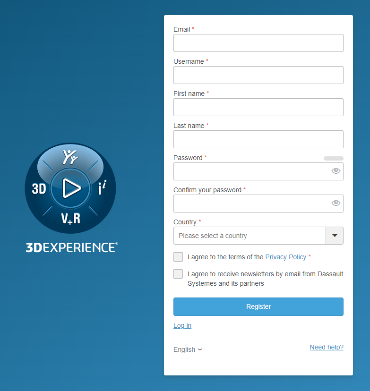Reveal the Confirm your password contents with the eye icon

tap(336, 203)
